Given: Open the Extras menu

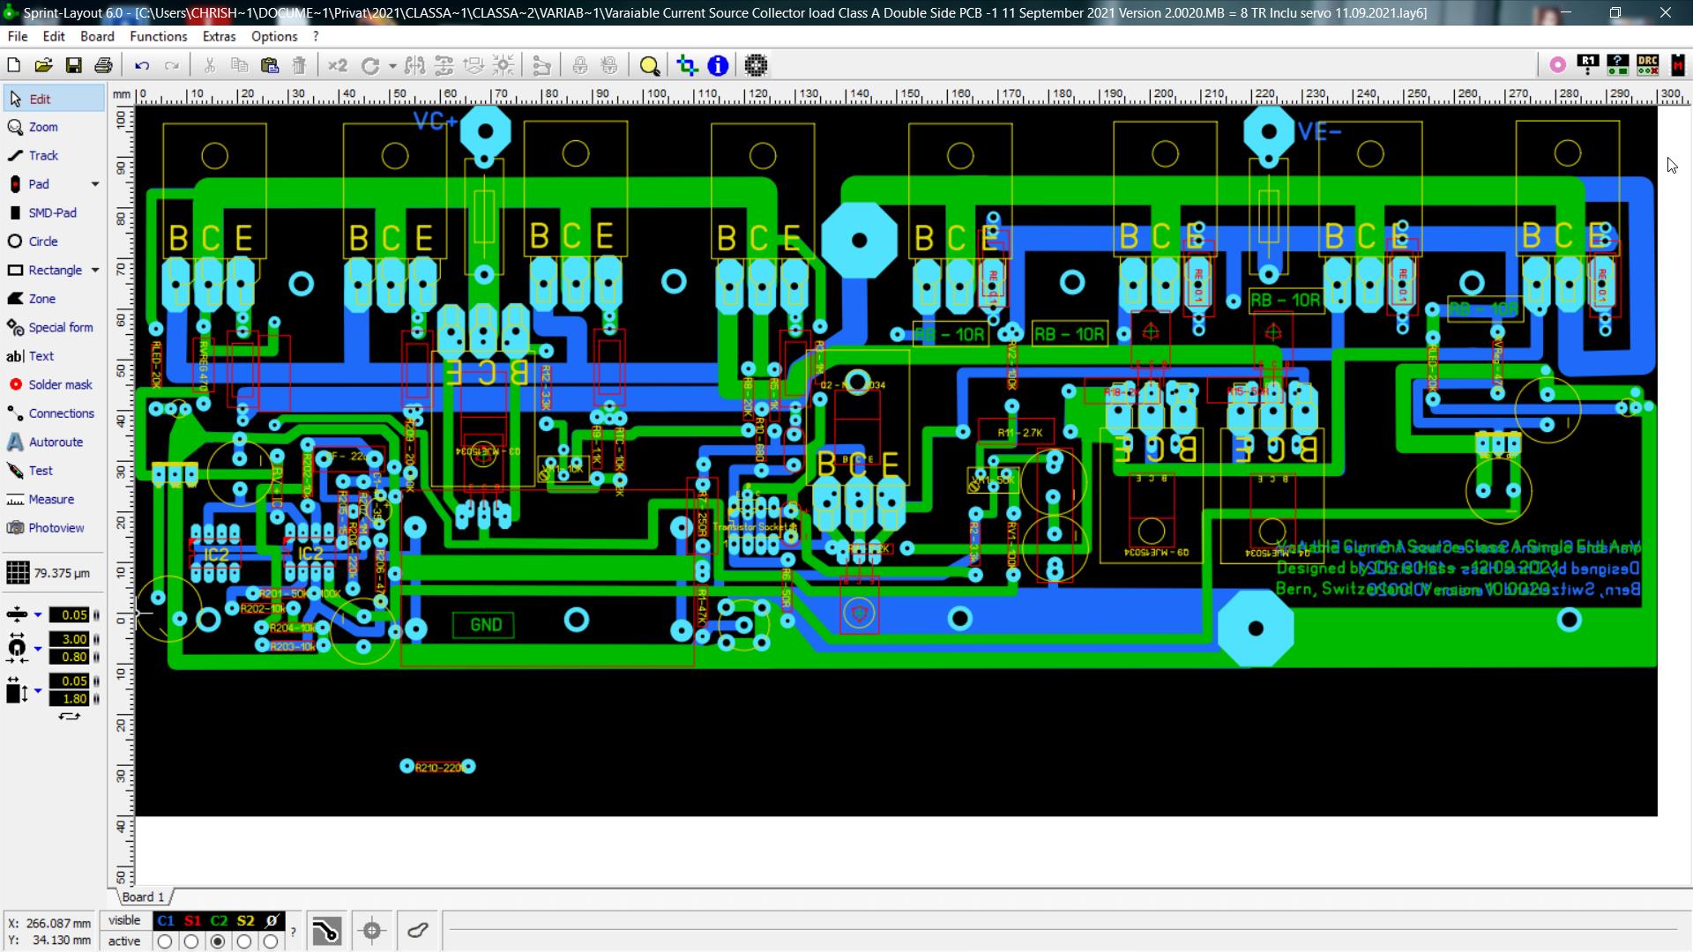Looking at the screenshot, I should point(219,36).
